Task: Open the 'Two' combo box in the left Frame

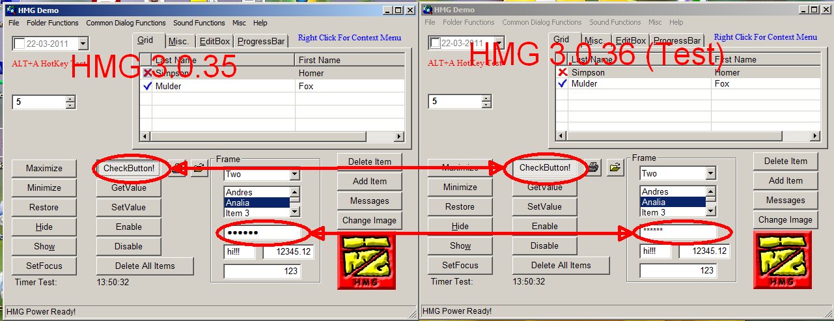Action: [294, 174]
